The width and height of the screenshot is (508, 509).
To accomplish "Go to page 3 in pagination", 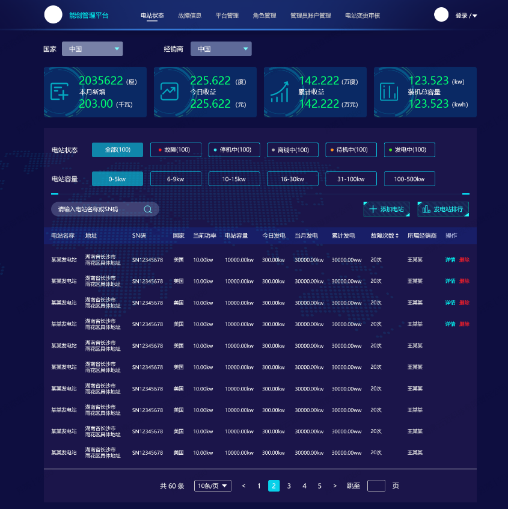I will point(289,486).
